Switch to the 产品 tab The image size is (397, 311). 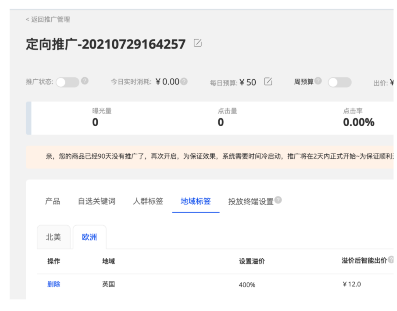click(x=52, y=201)
